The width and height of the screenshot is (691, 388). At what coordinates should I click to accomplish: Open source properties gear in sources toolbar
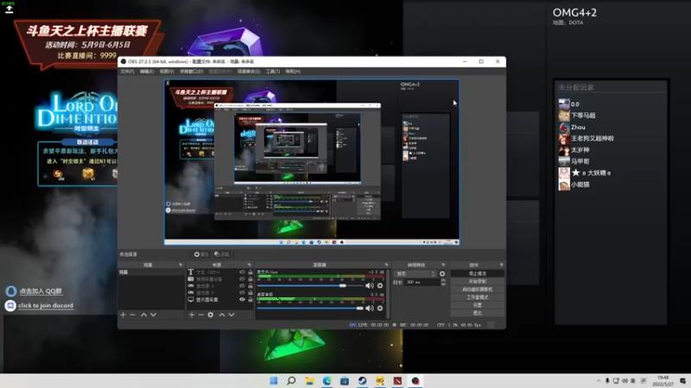point(211,315)
